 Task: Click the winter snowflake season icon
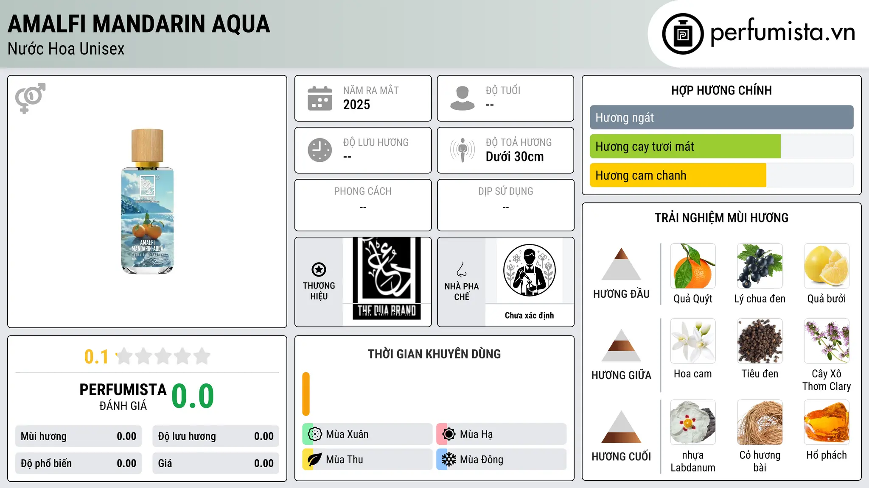[449, 460]
